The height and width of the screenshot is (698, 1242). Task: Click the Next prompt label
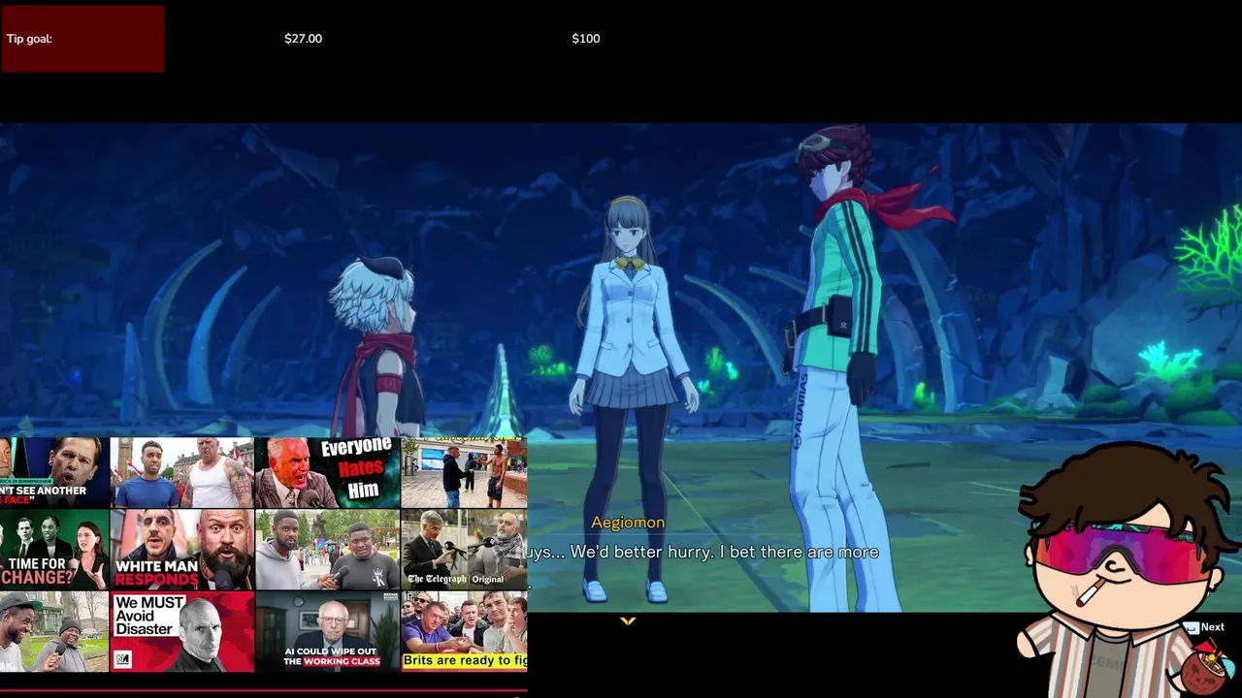point(1212,627)
